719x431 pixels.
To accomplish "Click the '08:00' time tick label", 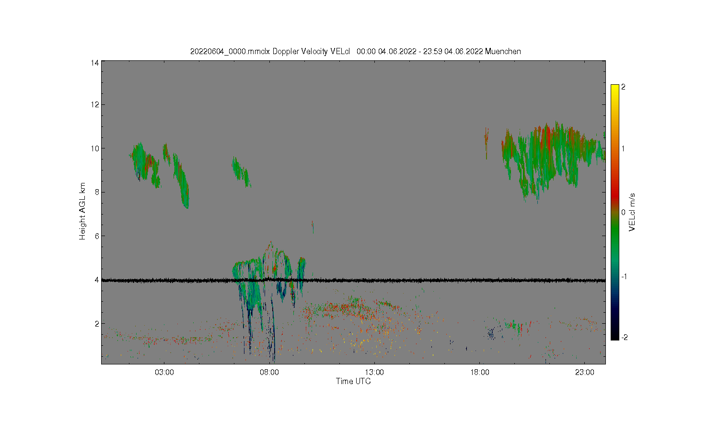I will click(x=269, y=372).
